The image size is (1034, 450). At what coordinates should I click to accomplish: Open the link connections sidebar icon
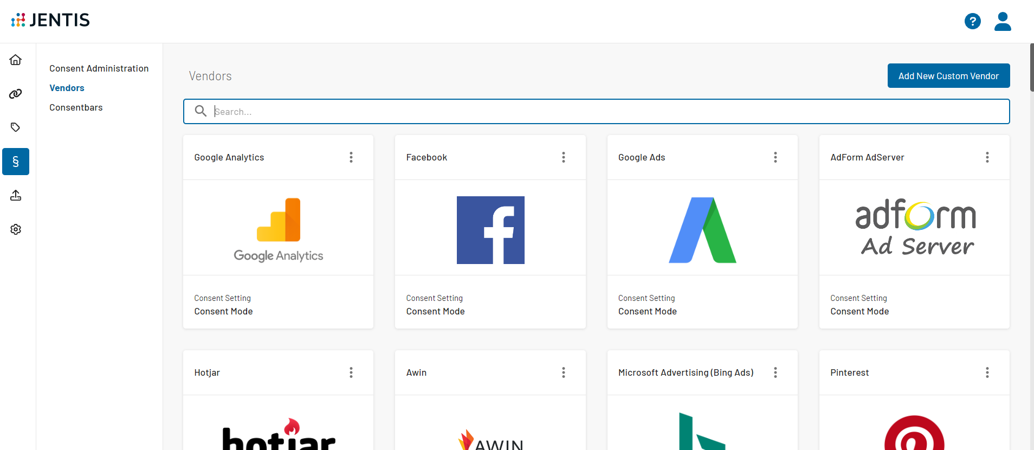[16, 94]
